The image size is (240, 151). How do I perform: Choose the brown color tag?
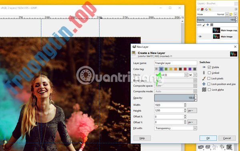coord(180,69)
